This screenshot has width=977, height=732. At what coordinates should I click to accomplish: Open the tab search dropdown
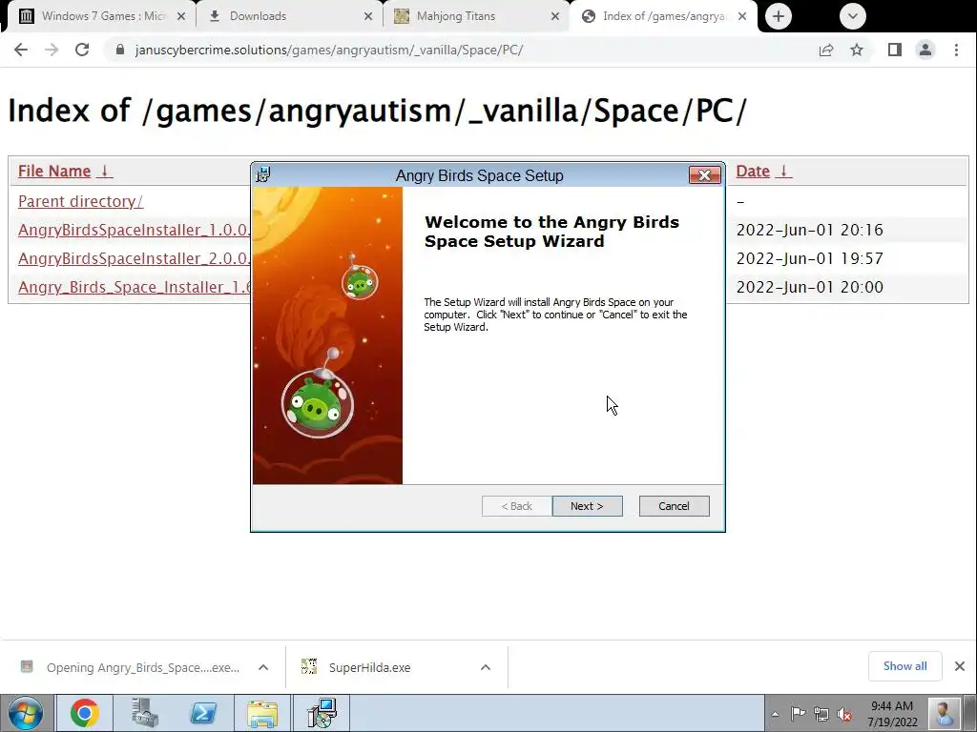[x=852, y=16]
